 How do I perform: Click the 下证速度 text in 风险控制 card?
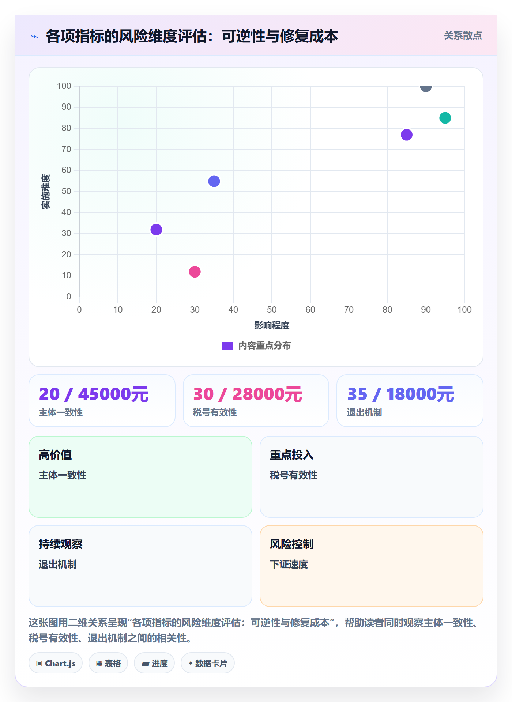coord(289,565)
